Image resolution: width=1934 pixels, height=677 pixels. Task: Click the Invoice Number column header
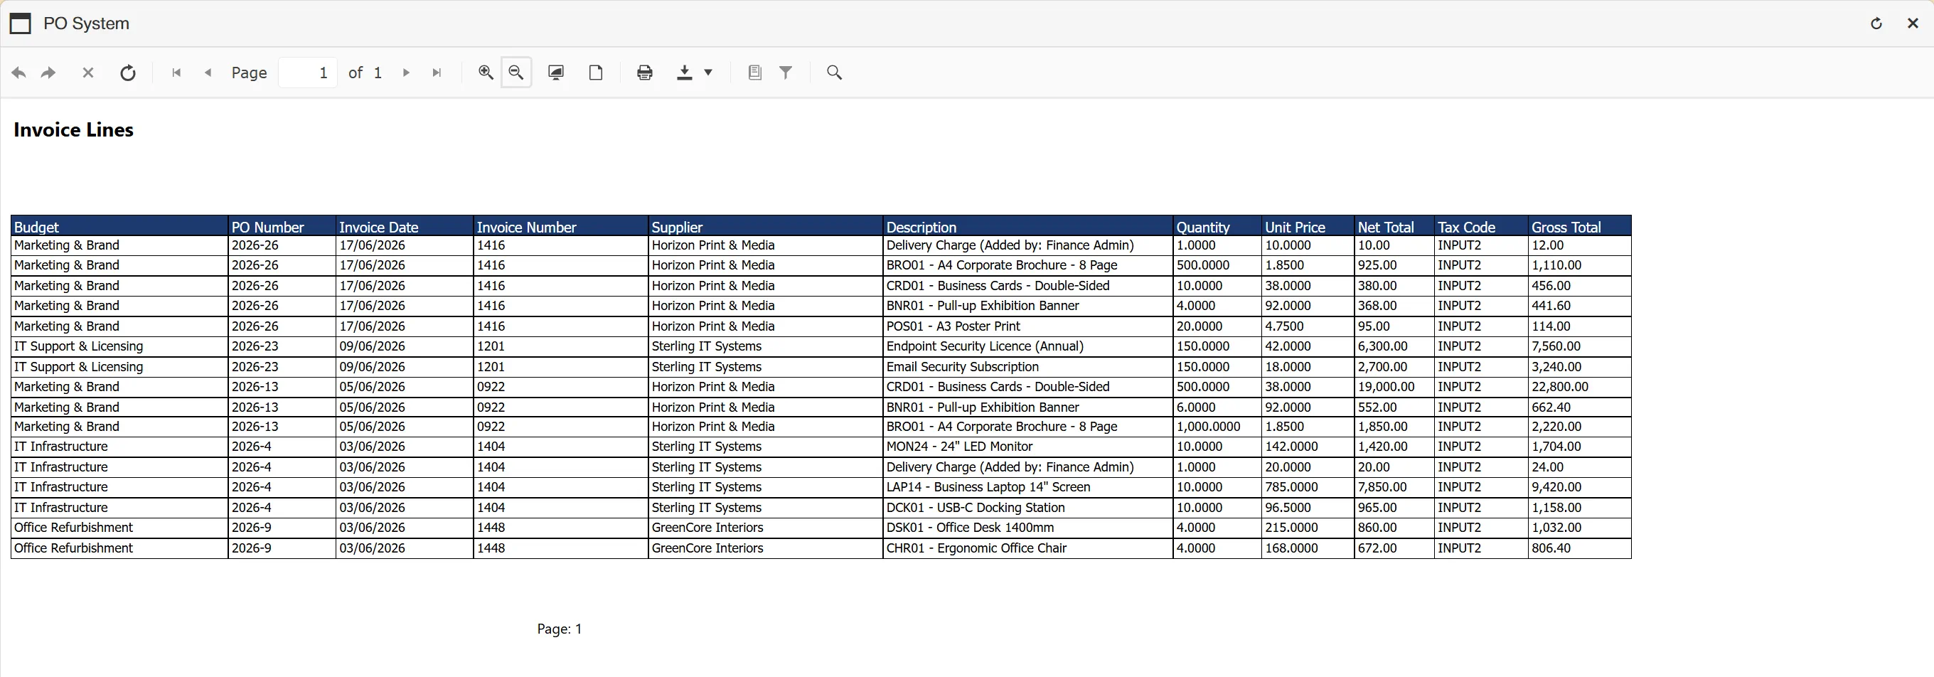pos(561,227)
